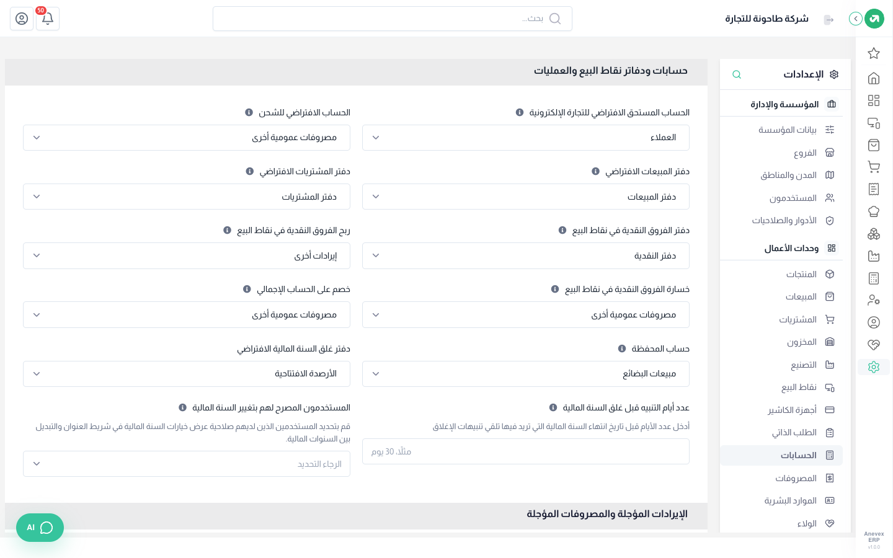Open the دفتر المبيعات dropdown
The image size is (893, 558).
526,197
